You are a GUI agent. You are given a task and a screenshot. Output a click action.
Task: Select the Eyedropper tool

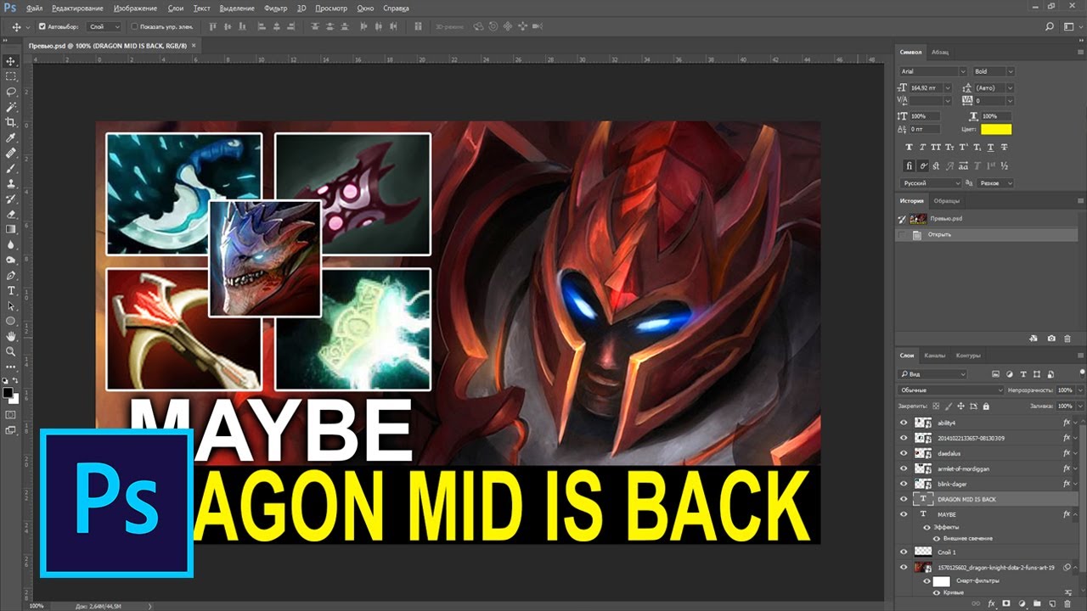(11, 137)
